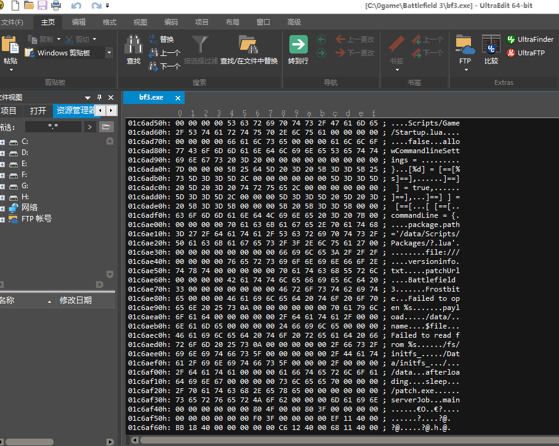Select the G: drive in tree
Viewport: 559px width, 446px height.
25,186
